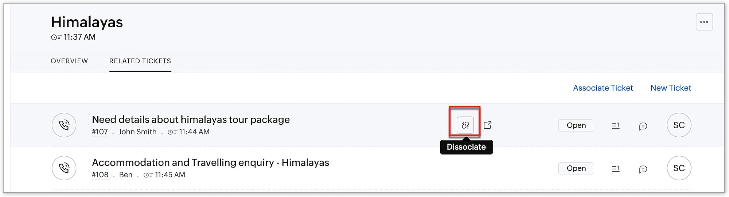Click the New Ticket link
This screenshot has height=197, width=729.
coord(671,88)
